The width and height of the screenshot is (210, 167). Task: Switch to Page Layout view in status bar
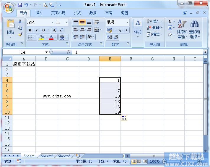coord(139,161)
